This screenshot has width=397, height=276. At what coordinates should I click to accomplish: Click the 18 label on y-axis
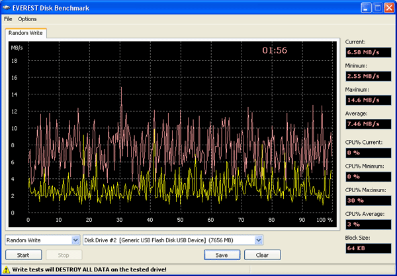point(14,61)
